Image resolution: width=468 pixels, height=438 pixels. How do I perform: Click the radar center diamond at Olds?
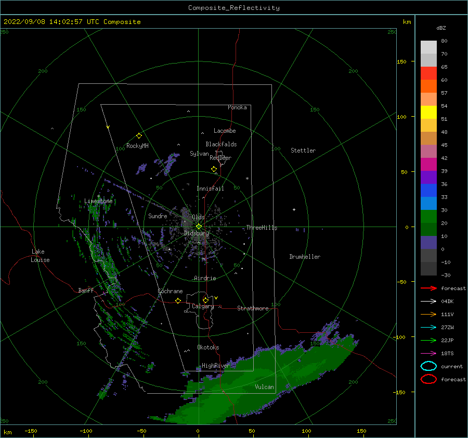click(x=199, y=227)
